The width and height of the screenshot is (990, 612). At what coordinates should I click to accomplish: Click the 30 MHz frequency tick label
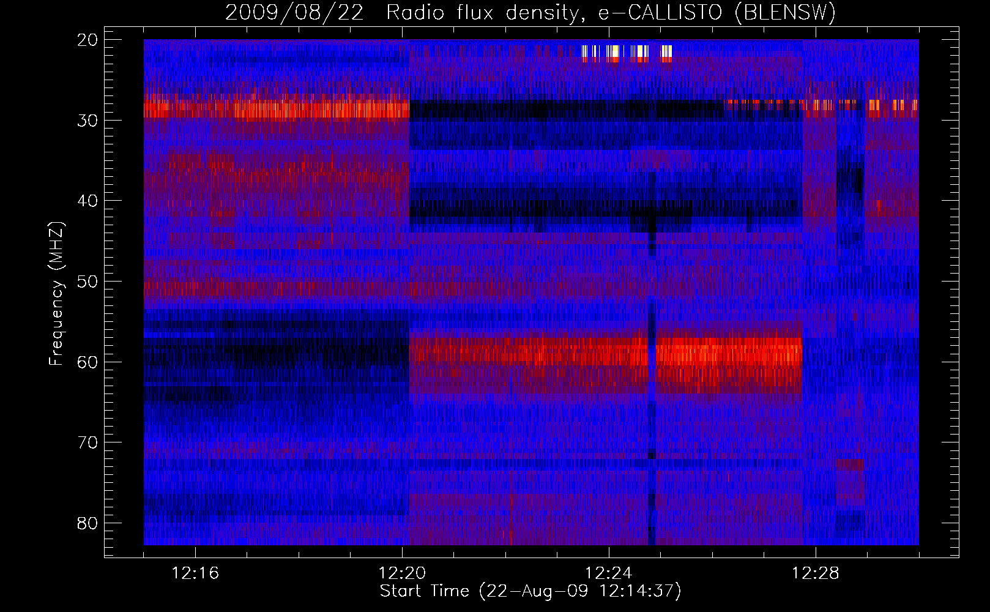pos(87,121)
